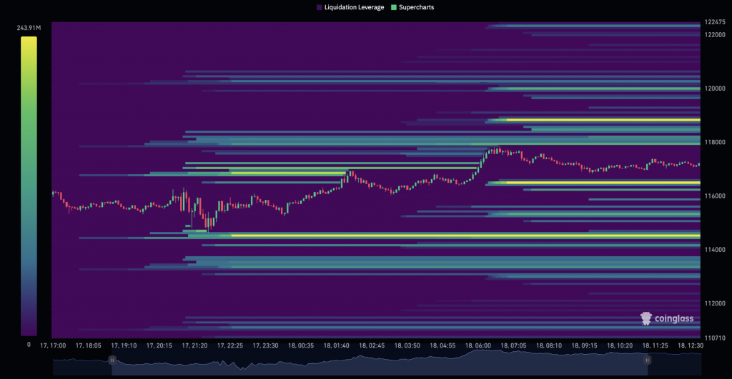This screenshot has width=732, height=379.
Task: Click the 18, 00:35 time label
Action: [301, 345]
